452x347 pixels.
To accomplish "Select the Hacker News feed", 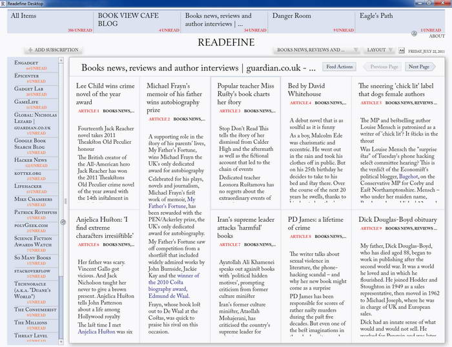I will pyautogui.click(x=33, y=163).
